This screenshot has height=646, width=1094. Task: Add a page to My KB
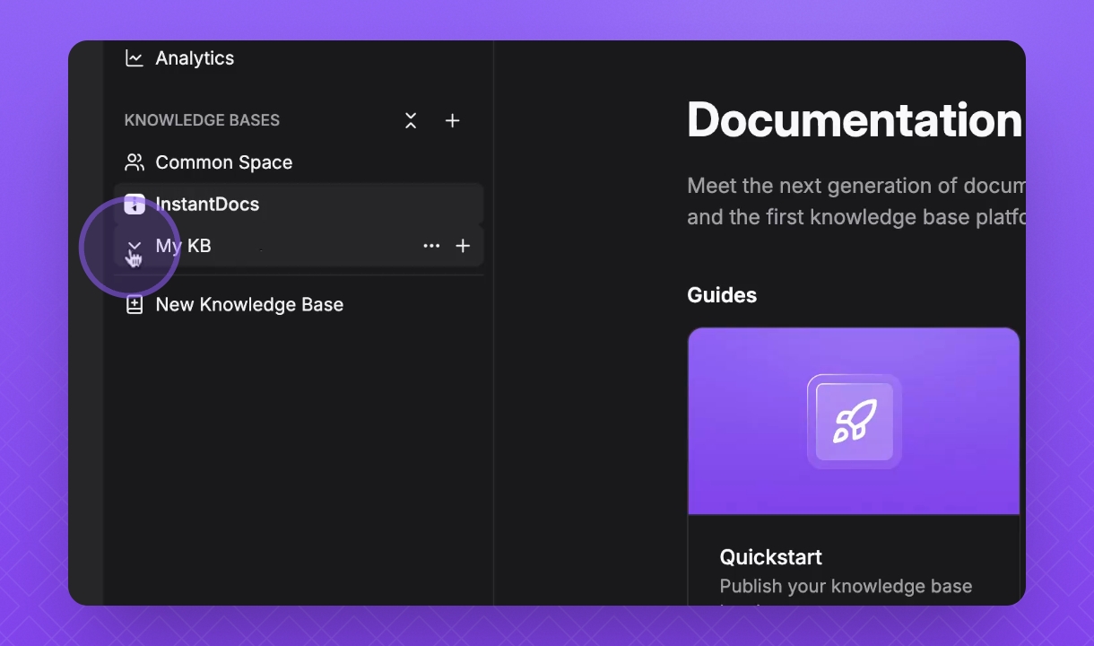463,246
